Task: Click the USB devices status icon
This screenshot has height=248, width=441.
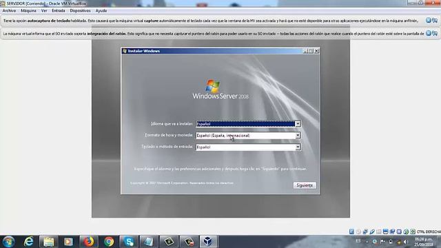Action: point(372,231)
